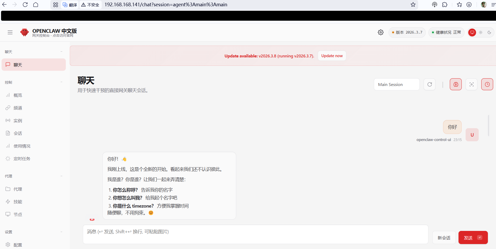
Task: Click the small red assistant avatar icon
Action: (x=92, y=219)
